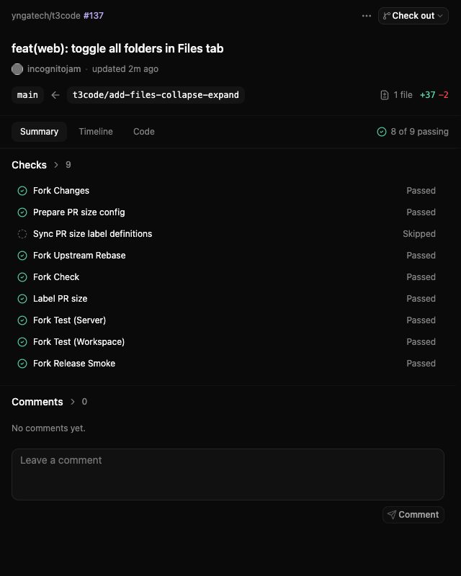This screenshot has height=576, width=461.
Task: Select the Summary tab
Action: coord(40,132)
